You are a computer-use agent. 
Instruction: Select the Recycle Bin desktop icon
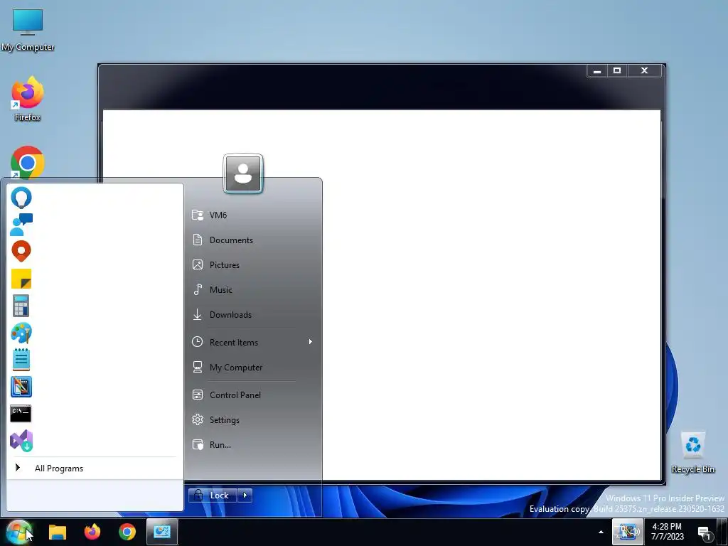[692, 453]
